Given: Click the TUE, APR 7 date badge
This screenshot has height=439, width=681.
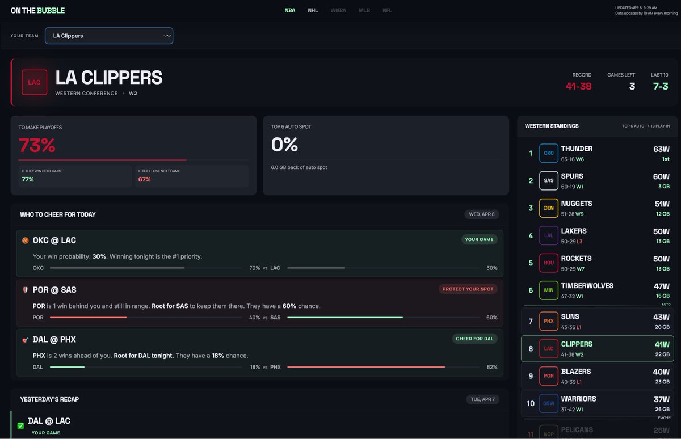Looking at the screenshot, I should [x=483, y=399].
